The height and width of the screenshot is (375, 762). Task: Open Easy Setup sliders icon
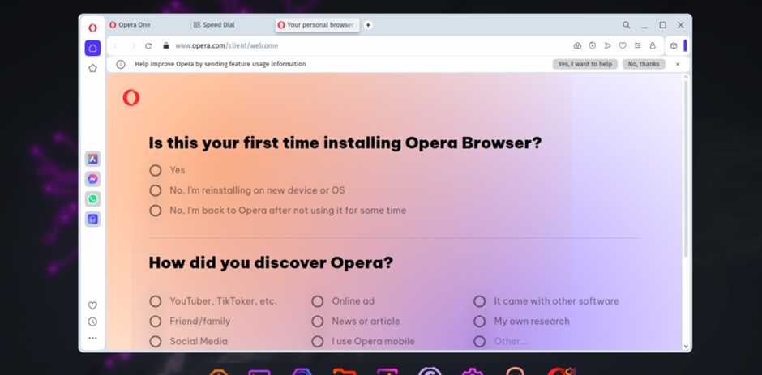[638, 45]
